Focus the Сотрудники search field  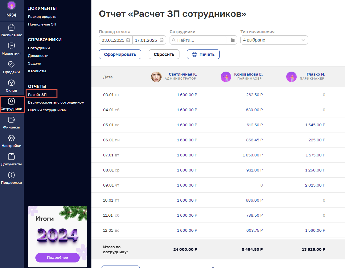pyautogui.click(x=199, y=40)
